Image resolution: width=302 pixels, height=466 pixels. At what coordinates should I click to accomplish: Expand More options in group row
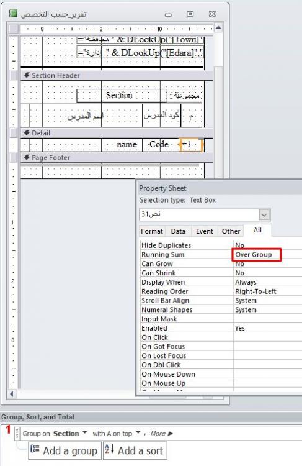tap(161, 434)
